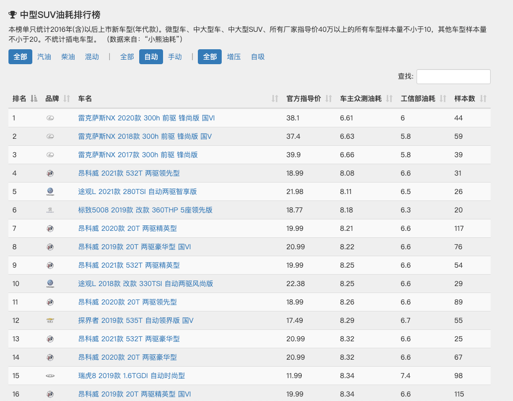Viewport: 513px width, 401px height.
Task: Click 工信部油耗 value 7.4 in 瑞虎8 row
Action: coord(406,376)
